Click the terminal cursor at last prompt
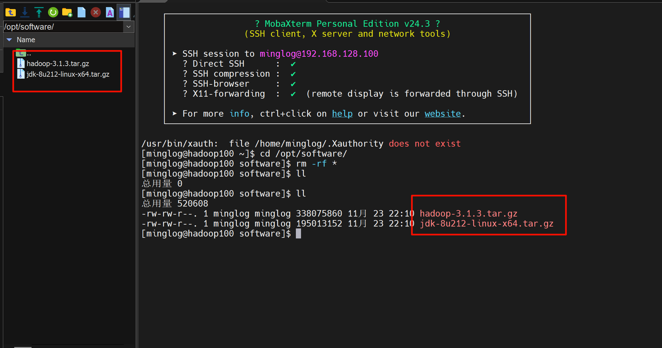The width and height of the screenshot is (662, 348). (x=298, y=234)
